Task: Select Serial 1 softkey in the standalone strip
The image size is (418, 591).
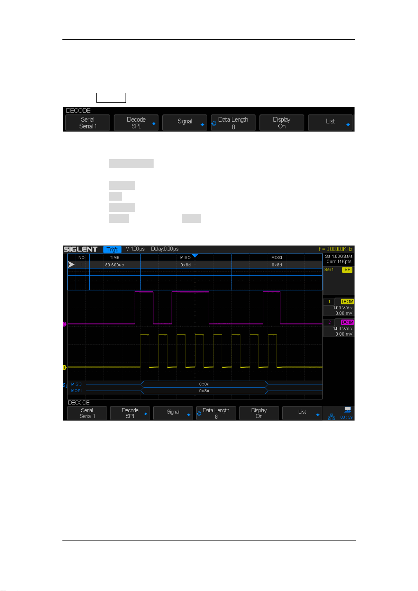Action: (x=88, y=123)
